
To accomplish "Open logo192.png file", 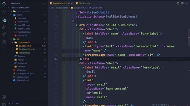I will click(x=24, y=25).
